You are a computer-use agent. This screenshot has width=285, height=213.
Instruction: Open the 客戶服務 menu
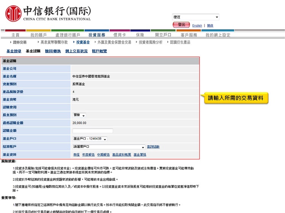[189, 35]
